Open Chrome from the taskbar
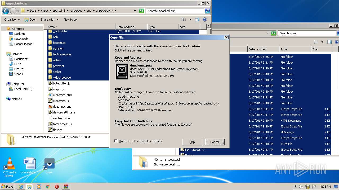 coord(48,187)
